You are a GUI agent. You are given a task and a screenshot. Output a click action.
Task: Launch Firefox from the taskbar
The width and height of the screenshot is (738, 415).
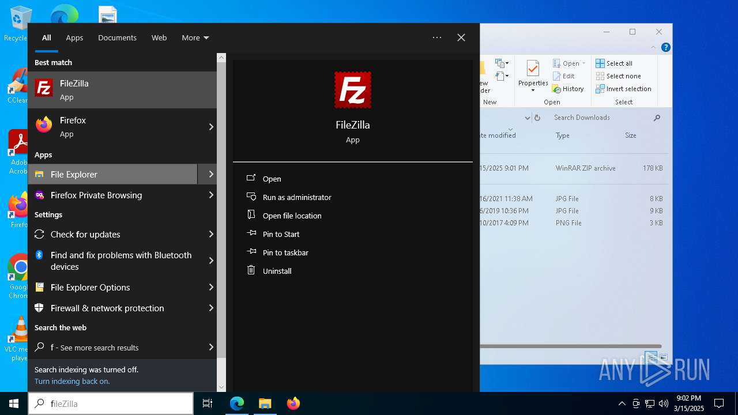pyautogui.click(x=293, y=403)
